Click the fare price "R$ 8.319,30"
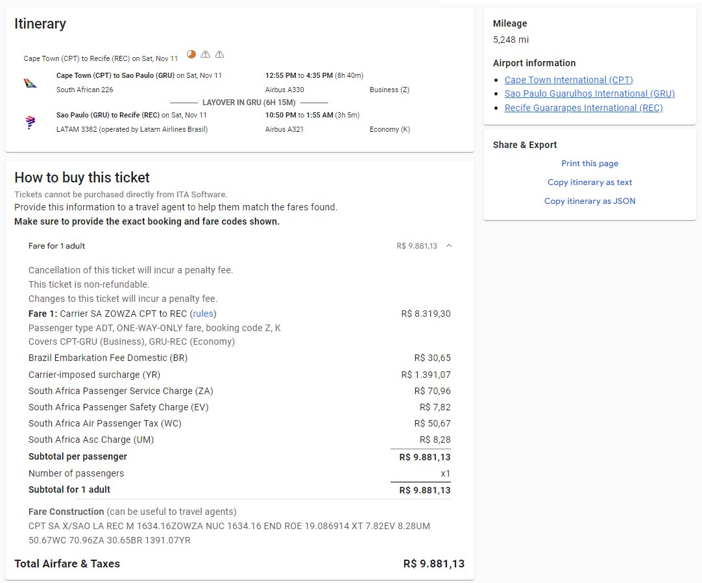702x583 pixels. pyautogui.click(x=426, y=314)
